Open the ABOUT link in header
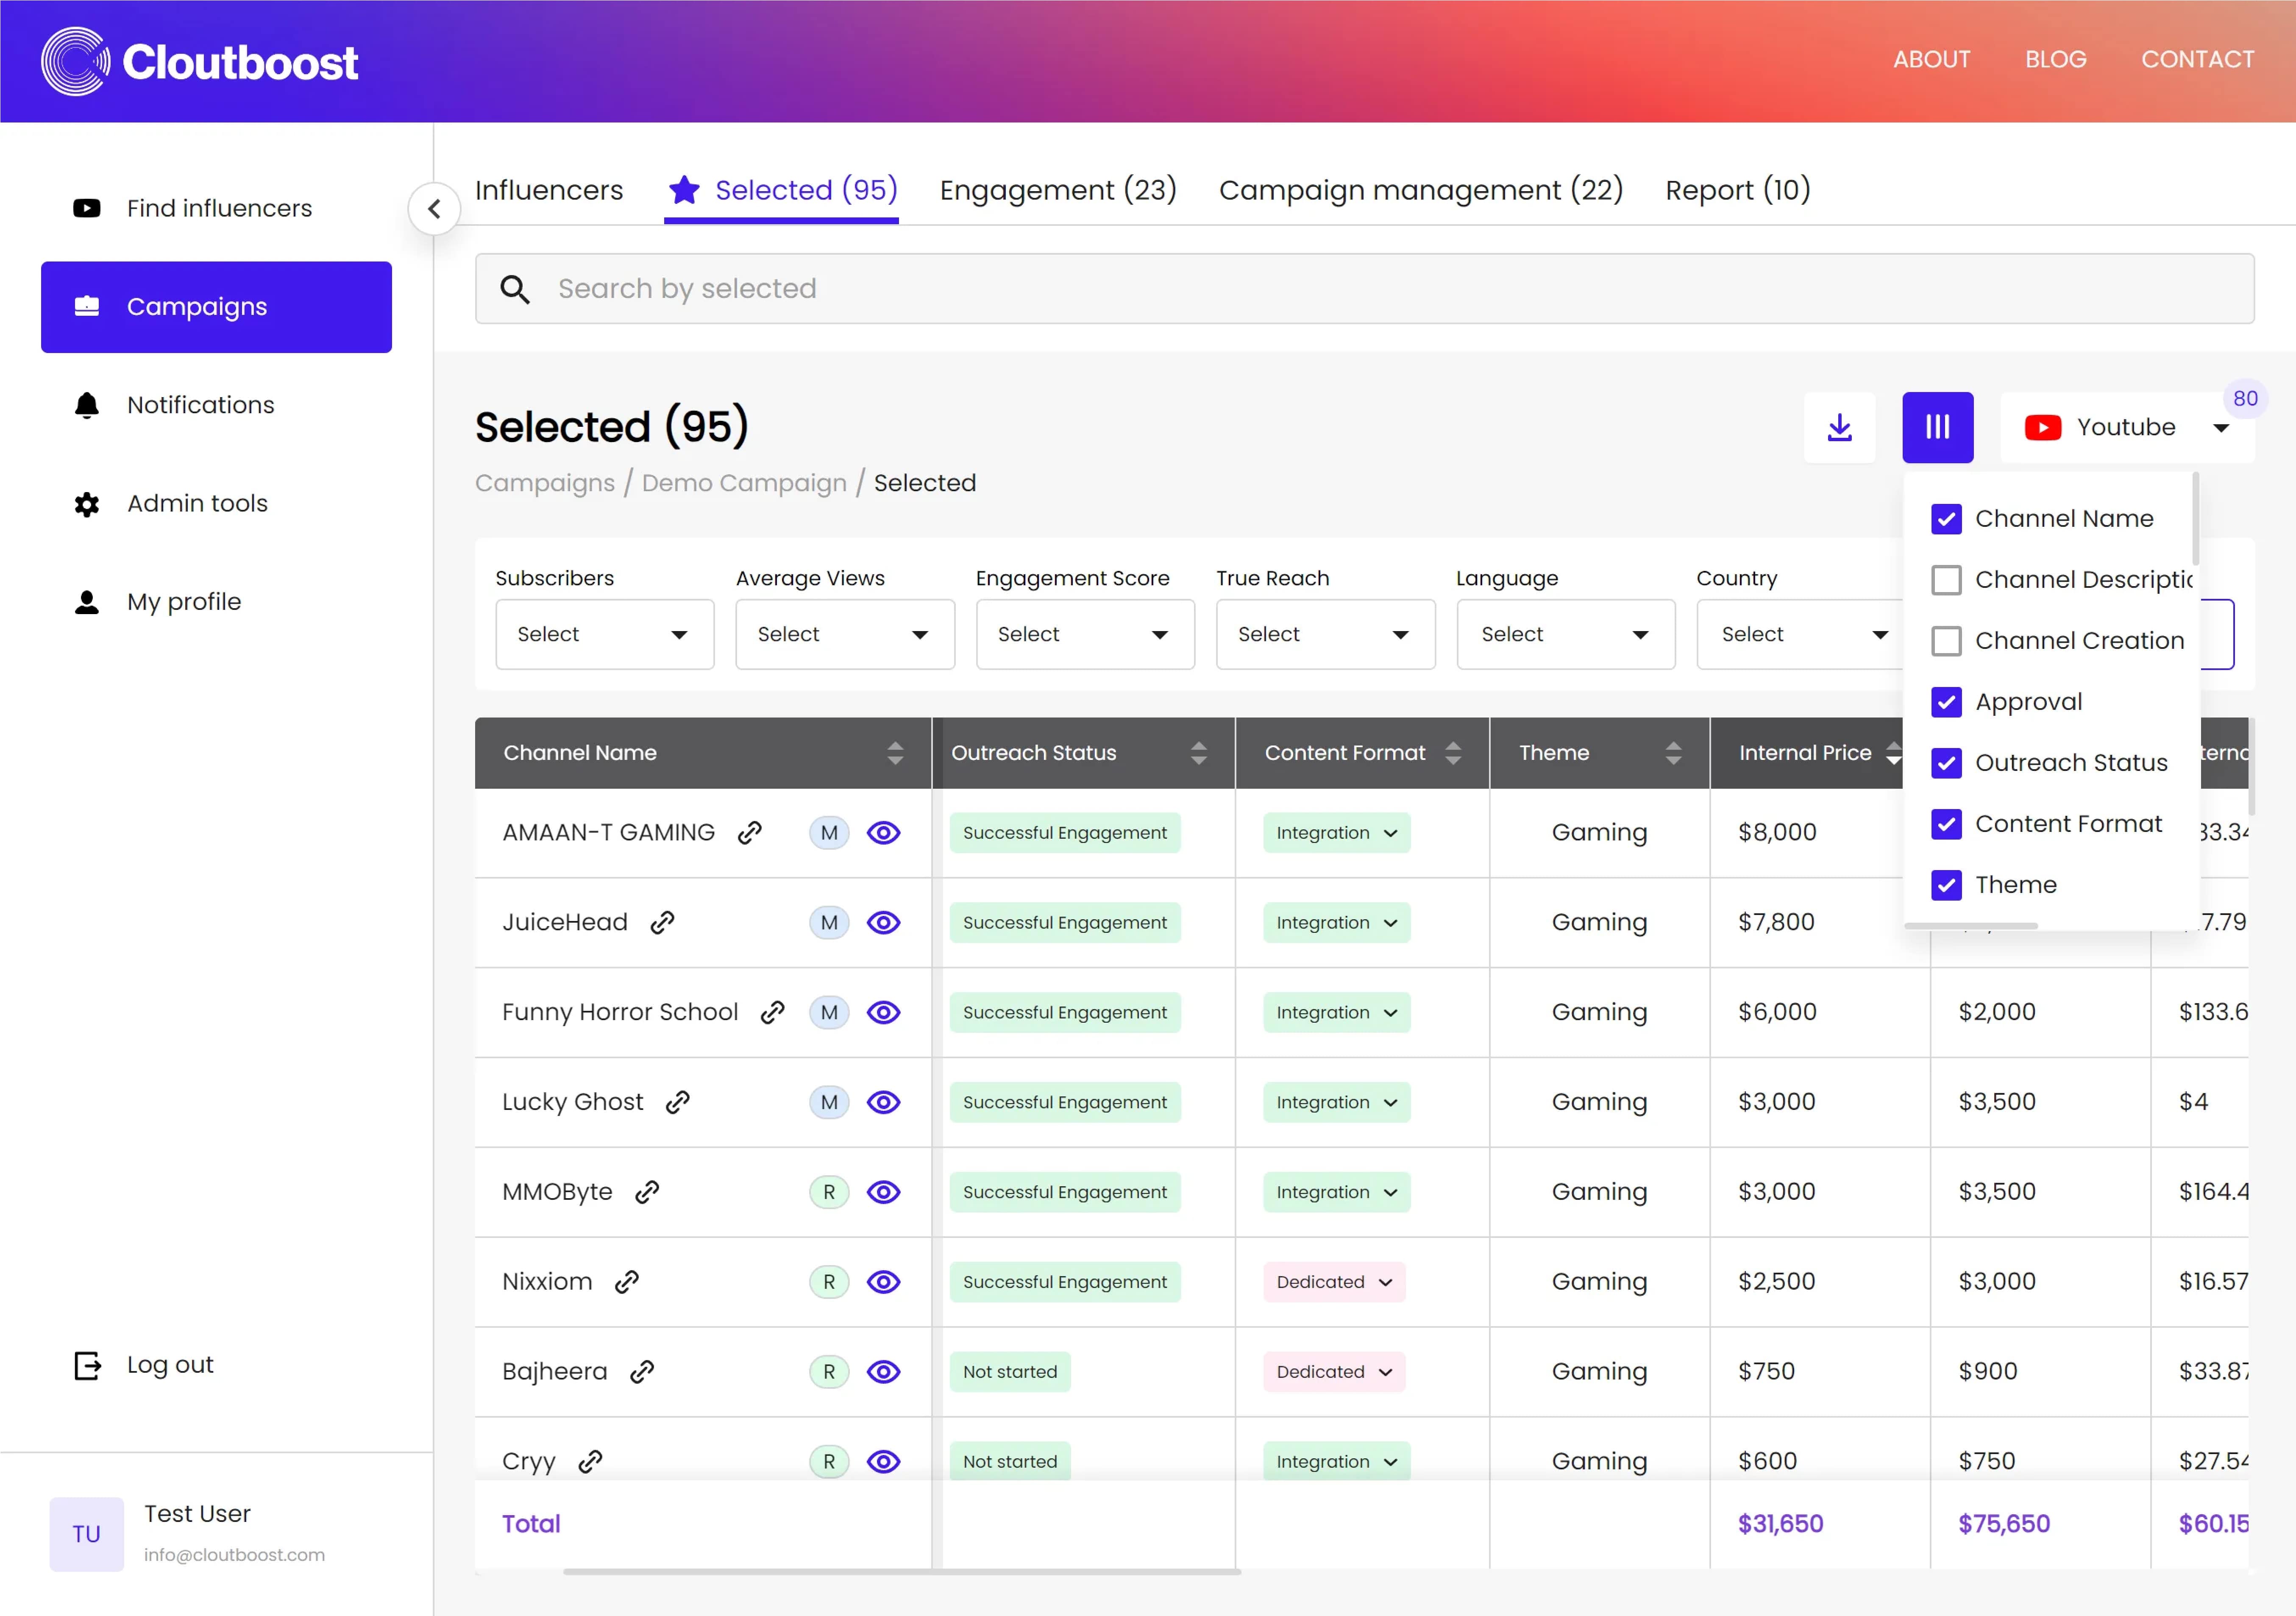 click(1931, 60)
